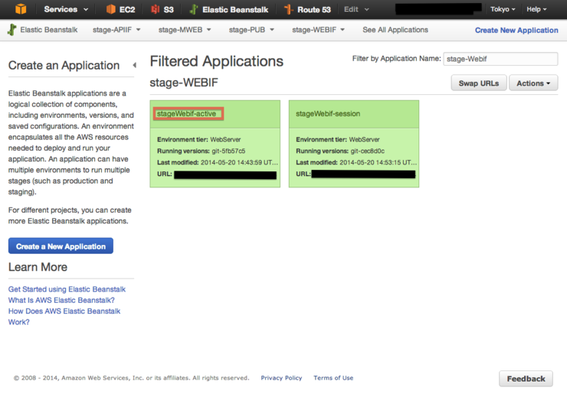Click the Elastic Beanstalk logo in sub navigation
Image resolution: width=567 pixels, height=394 pixels.
pos(12,30)
